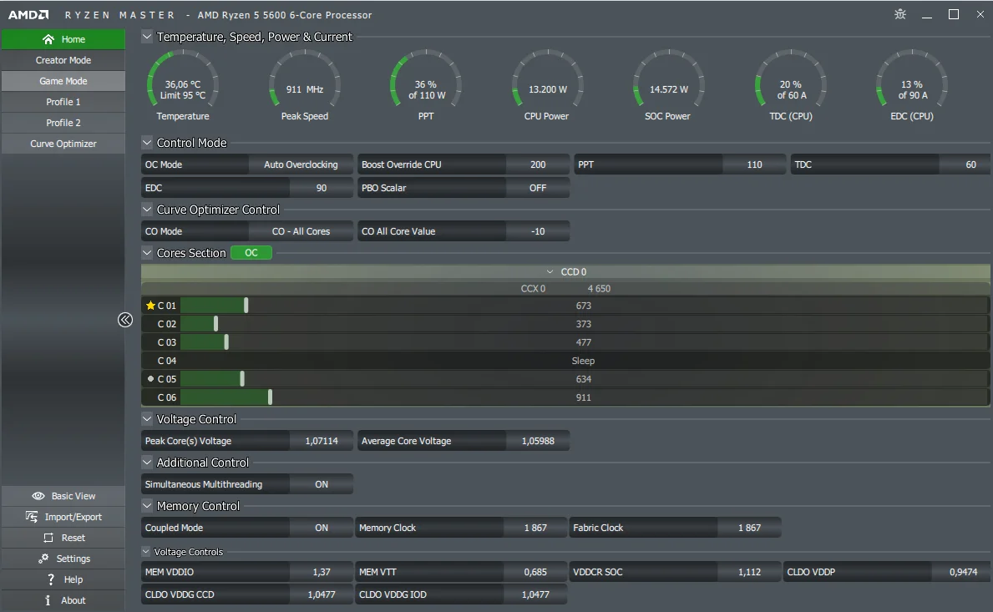Collapse the Voltage Control section
This screenshot has height=612, width=993.
(x=147, y=419)
